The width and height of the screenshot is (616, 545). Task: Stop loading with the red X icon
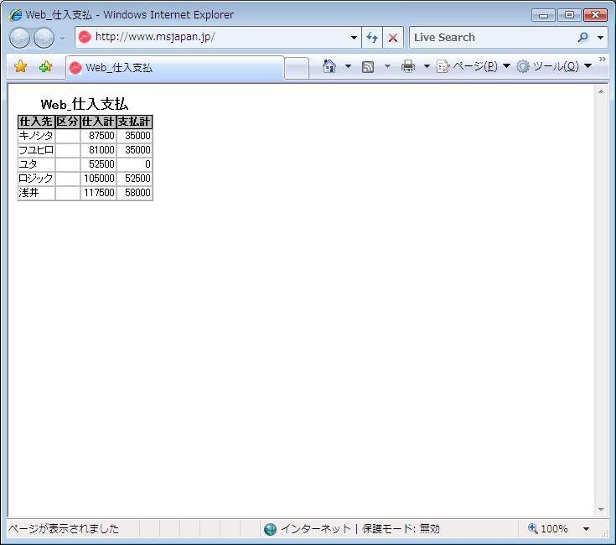(393, 38)
